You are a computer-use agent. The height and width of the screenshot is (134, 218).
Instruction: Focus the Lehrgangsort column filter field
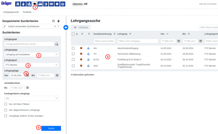[211, 41]
